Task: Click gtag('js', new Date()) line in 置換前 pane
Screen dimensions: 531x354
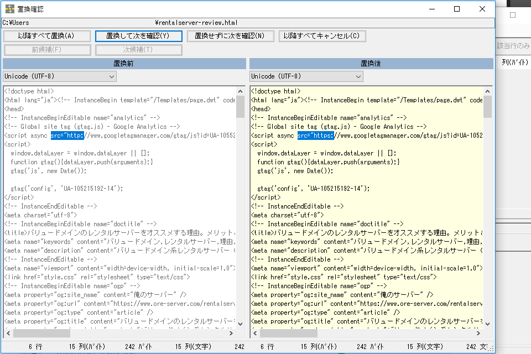Action: pos(49,171)
